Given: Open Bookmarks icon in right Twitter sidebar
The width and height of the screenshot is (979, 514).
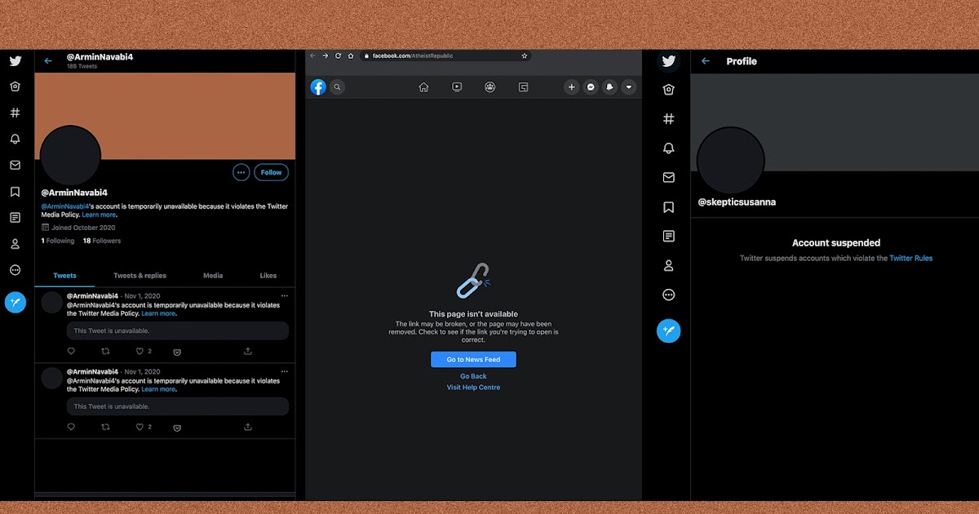Looking at the screenshot, I should point(669,207).
